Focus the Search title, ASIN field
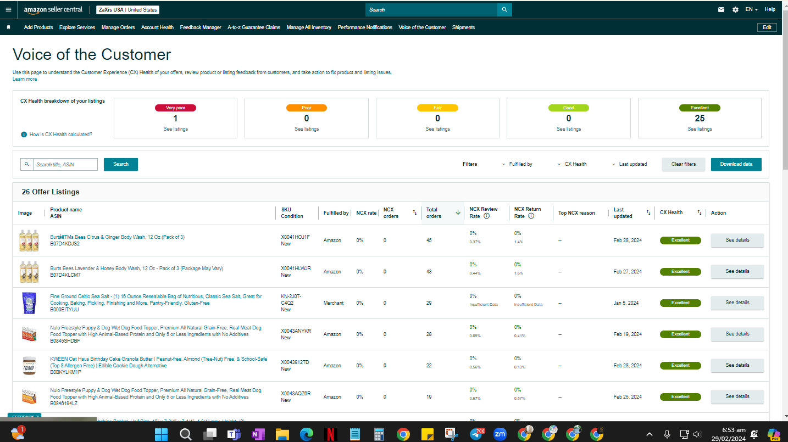 (65, 164)
